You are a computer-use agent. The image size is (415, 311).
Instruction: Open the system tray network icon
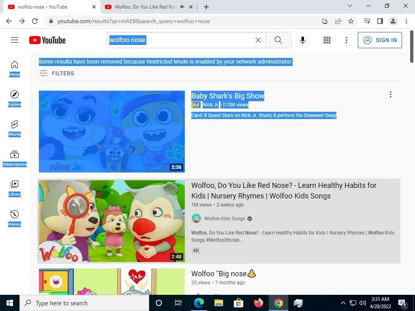pyautogui.click(x=353, y=303)
